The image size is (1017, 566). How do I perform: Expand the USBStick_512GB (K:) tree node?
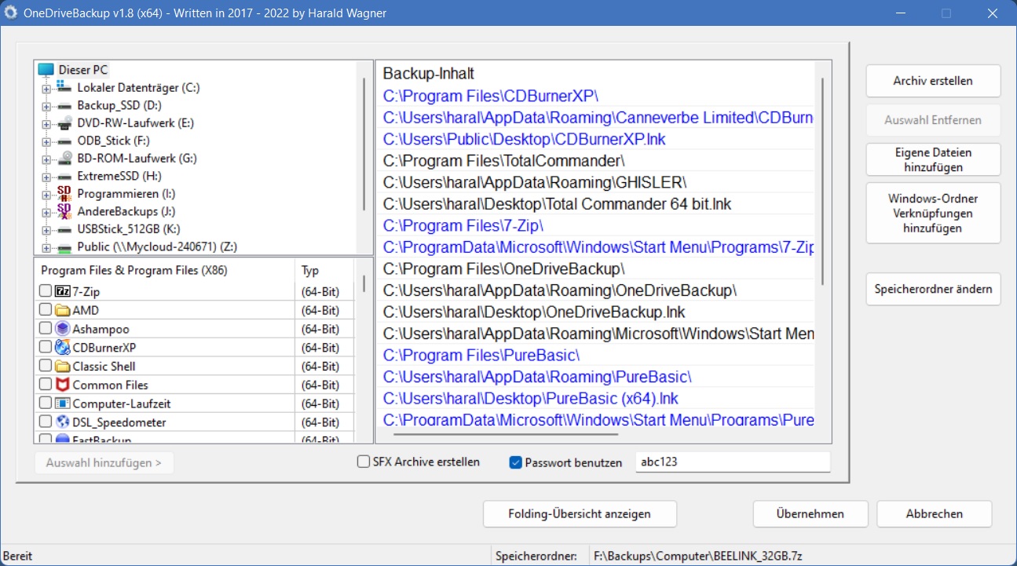[x=46, y=230]
